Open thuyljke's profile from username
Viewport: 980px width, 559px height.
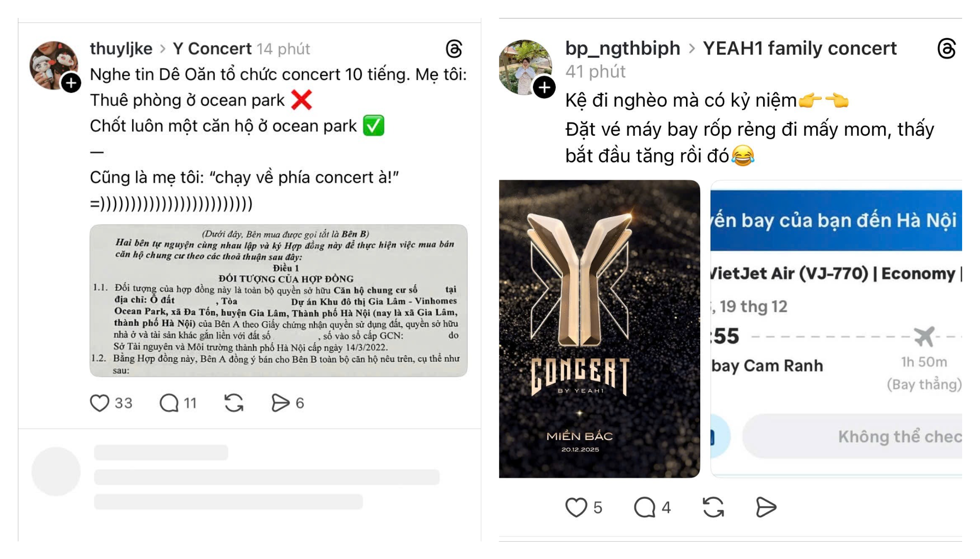coord(121,48)
